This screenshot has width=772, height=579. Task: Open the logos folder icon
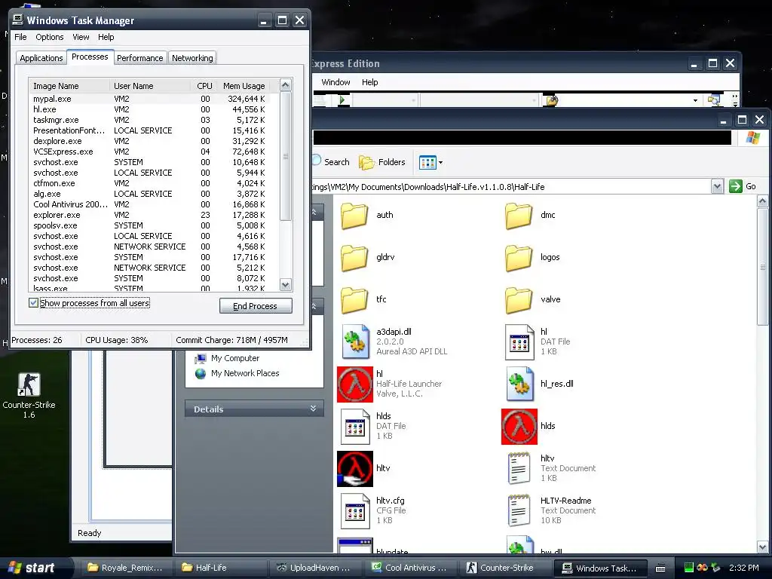click(519, 258)
